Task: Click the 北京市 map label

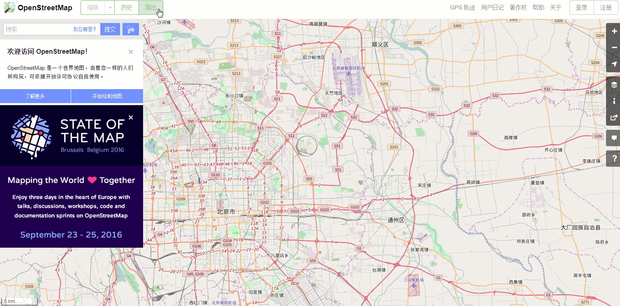Action: coord(226,212)
